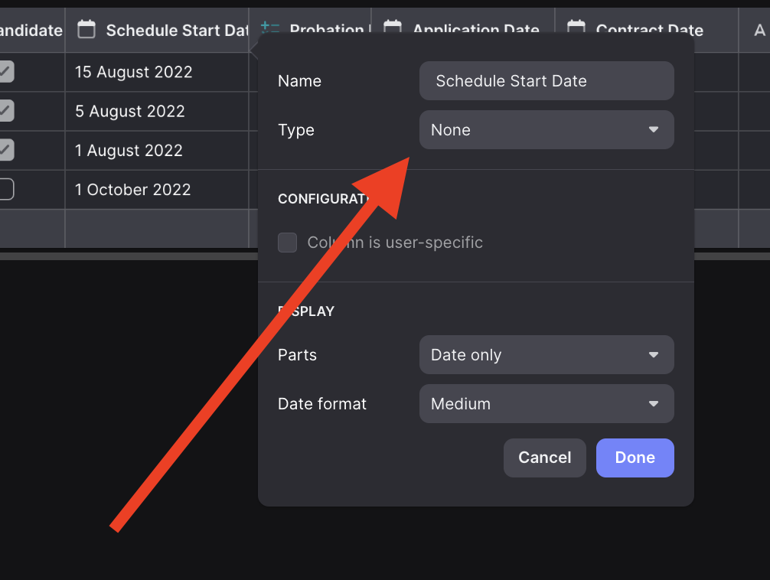
Task: Select the 1 October 2022 date cell
Action: coord(133,190)
